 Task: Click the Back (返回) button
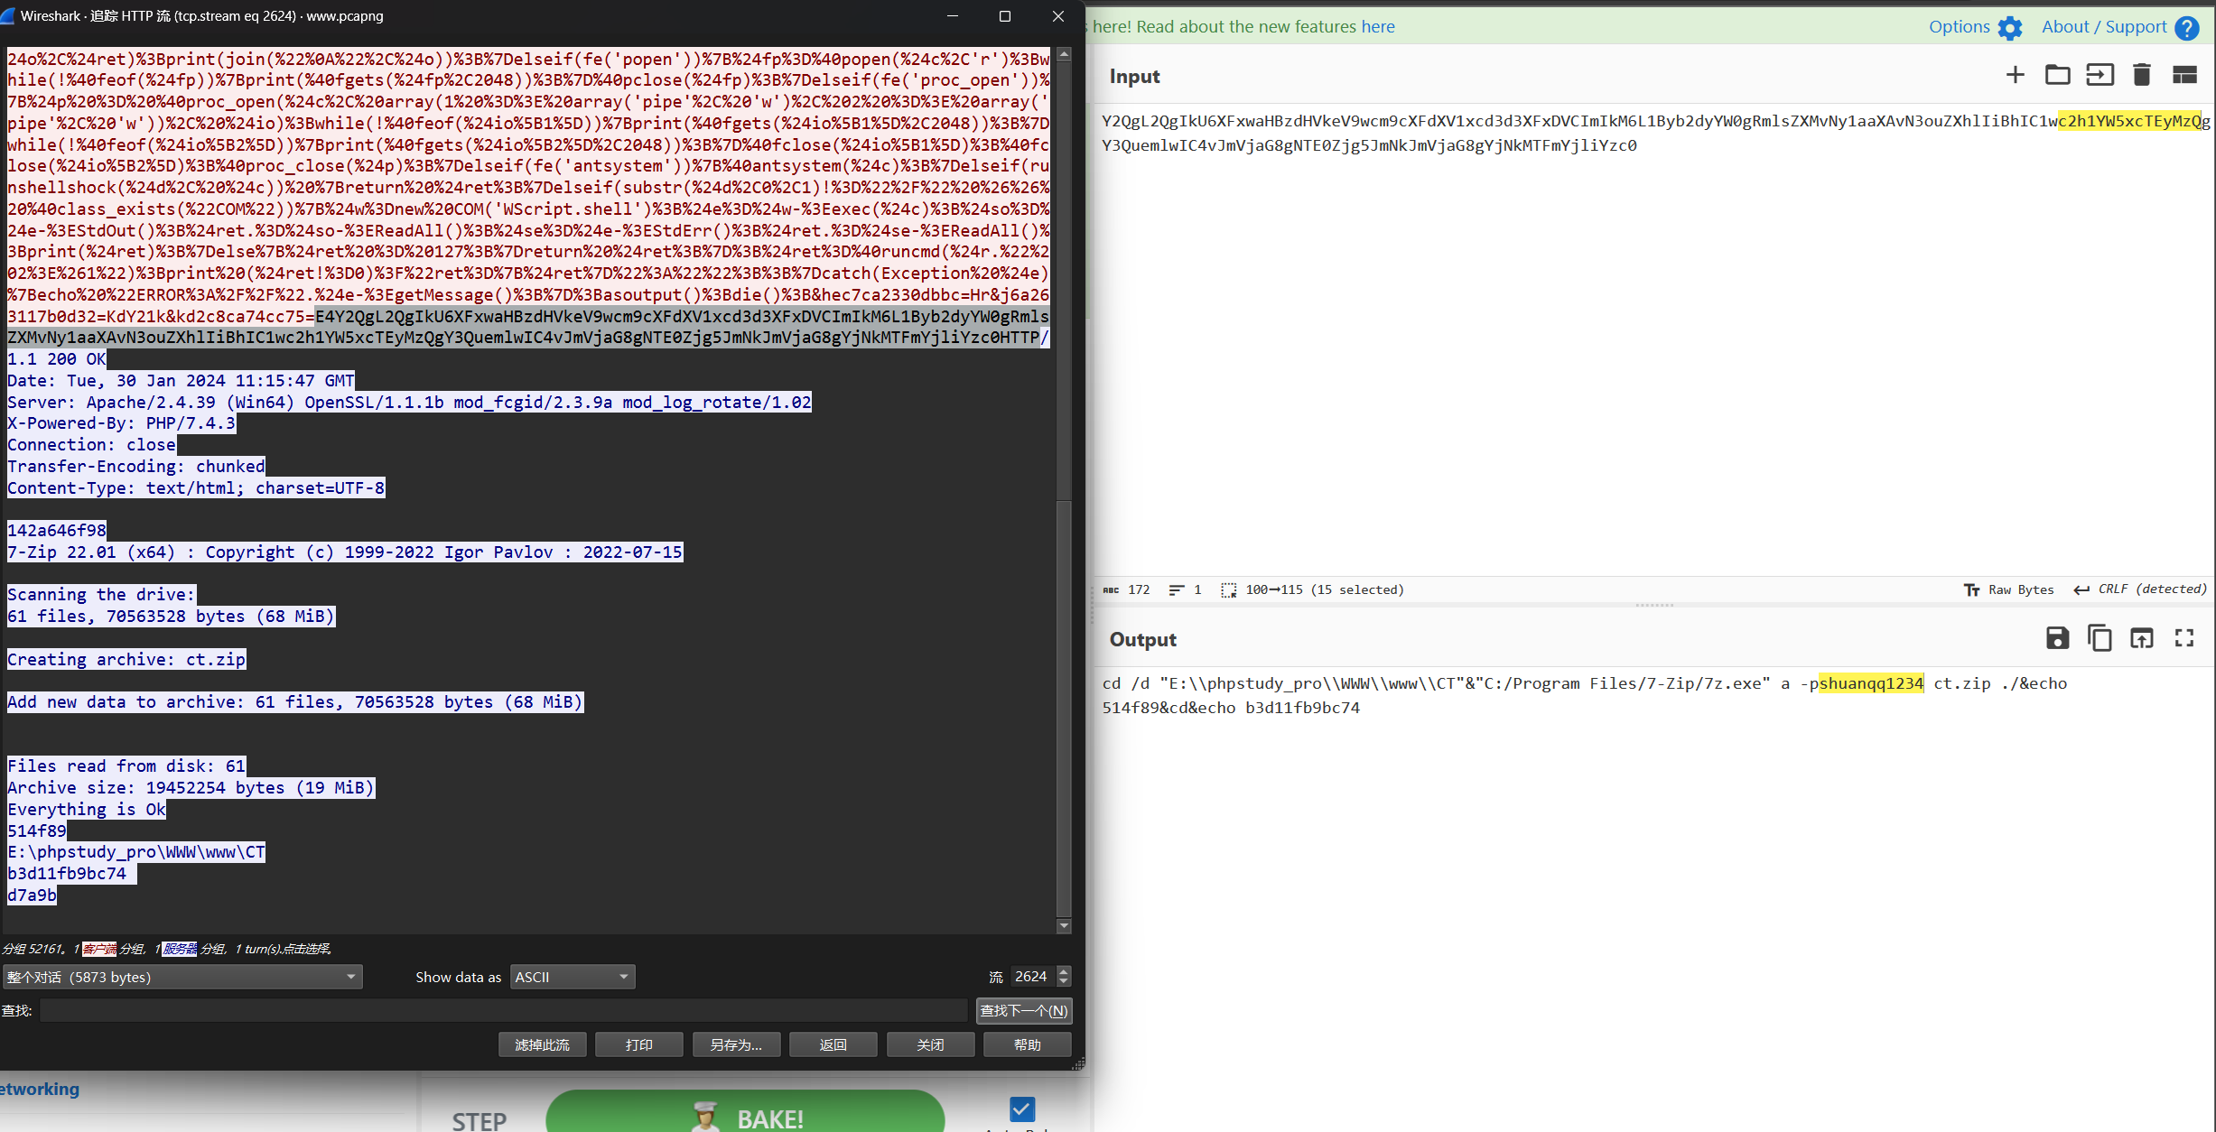(833, 1044)
